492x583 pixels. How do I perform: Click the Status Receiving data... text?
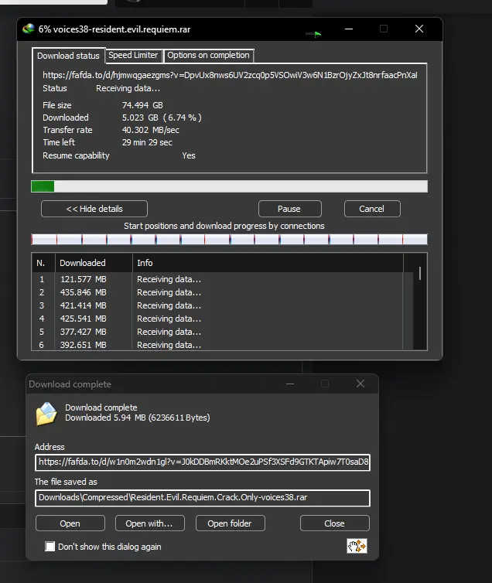point(128,88)
